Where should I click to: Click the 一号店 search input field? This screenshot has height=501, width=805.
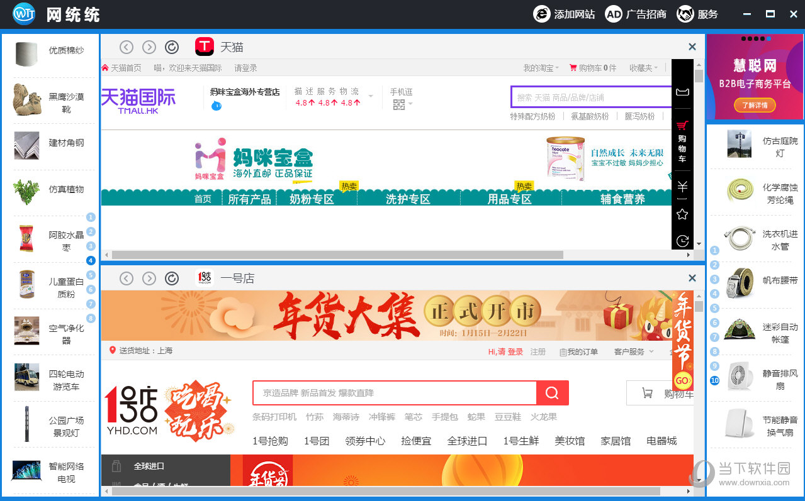(x=395, y=393)
